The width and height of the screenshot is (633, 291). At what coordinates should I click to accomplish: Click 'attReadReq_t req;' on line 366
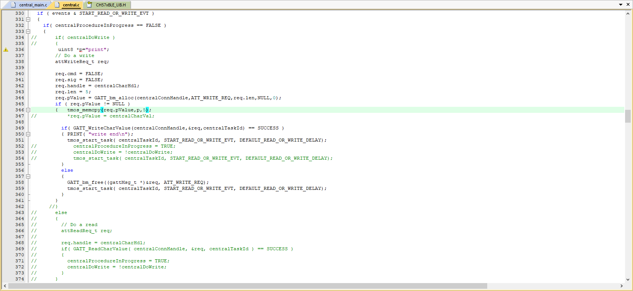point(87,231)
